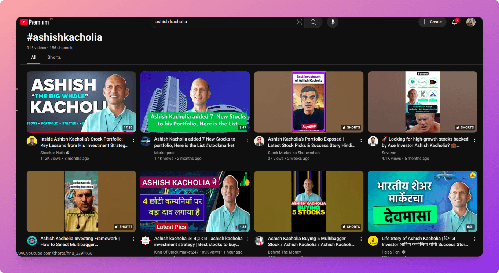
Task: Play the 6:01 Marathi life story thumbnail
Action: click(x=423, y=201)
